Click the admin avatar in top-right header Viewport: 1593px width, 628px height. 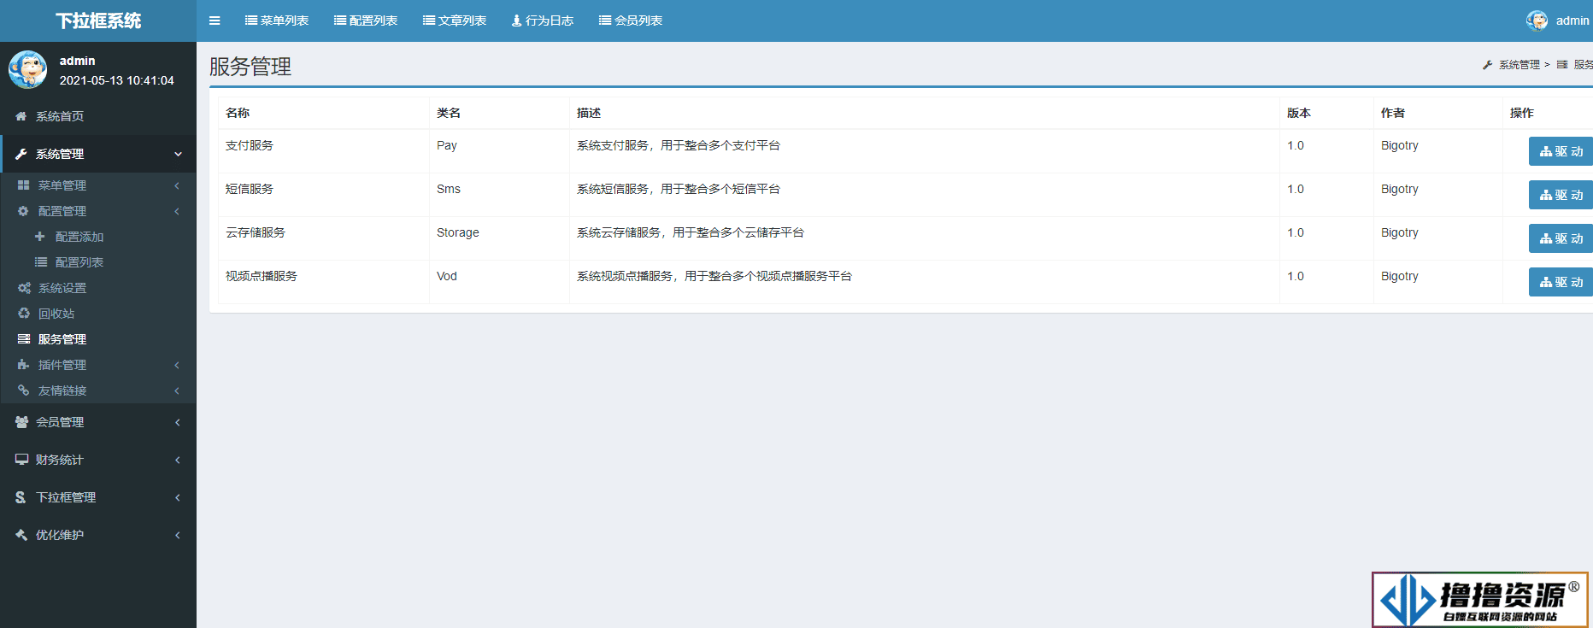[x=1537, y=21]
